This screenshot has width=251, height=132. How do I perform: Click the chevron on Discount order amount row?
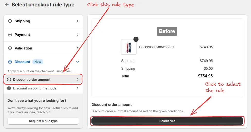click(x=78, y=79)
